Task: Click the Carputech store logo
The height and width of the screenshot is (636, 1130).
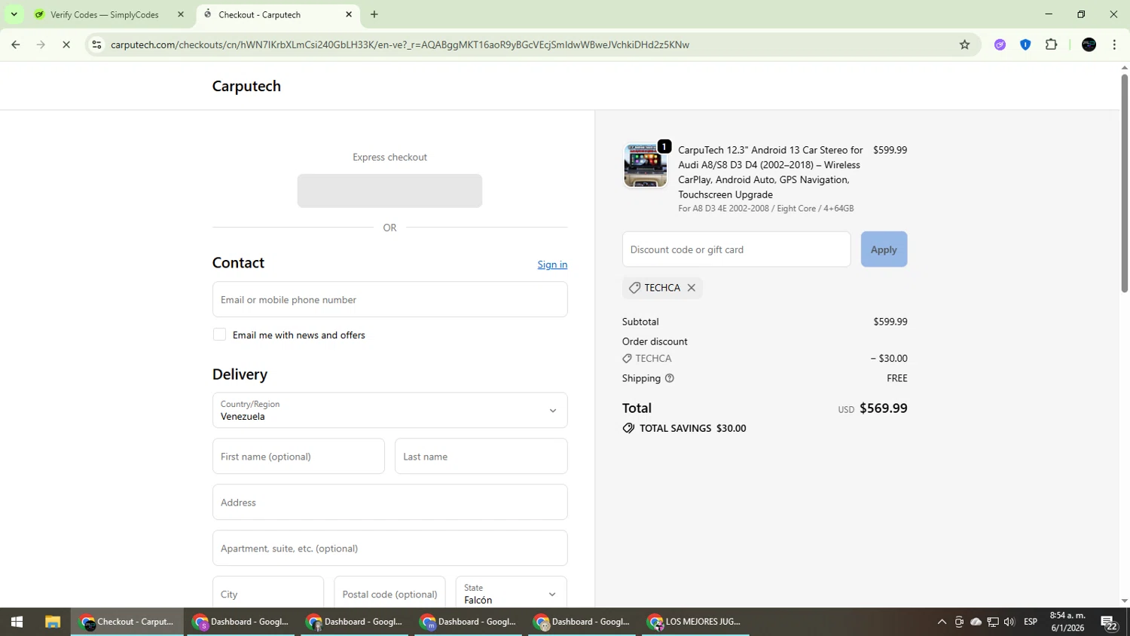Action: pos(246,86)
